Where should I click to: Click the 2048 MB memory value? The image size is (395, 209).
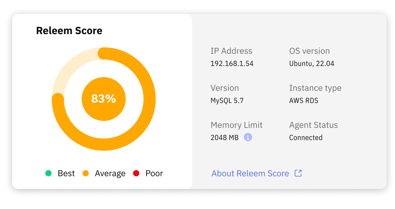[225, 138]
